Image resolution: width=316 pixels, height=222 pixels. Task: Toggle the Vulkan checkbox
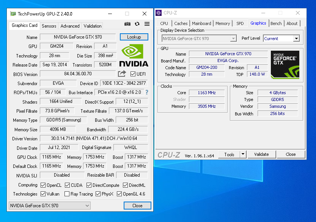(43, 194)
